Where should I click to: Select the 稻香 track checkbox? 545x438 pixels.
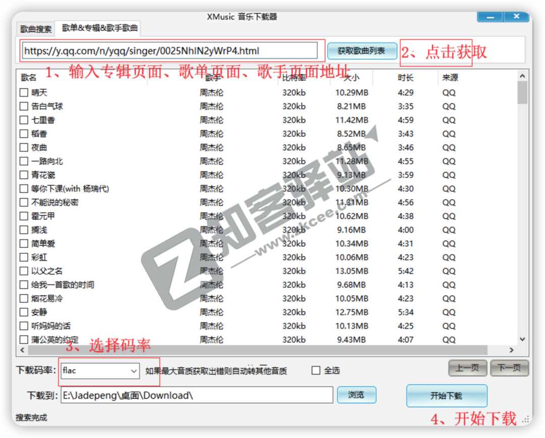click(23, 134)
